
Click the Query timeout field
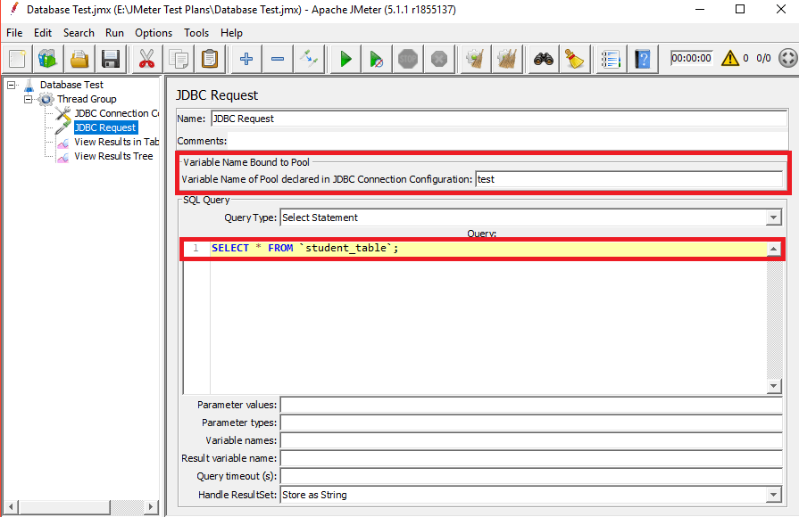531,476
